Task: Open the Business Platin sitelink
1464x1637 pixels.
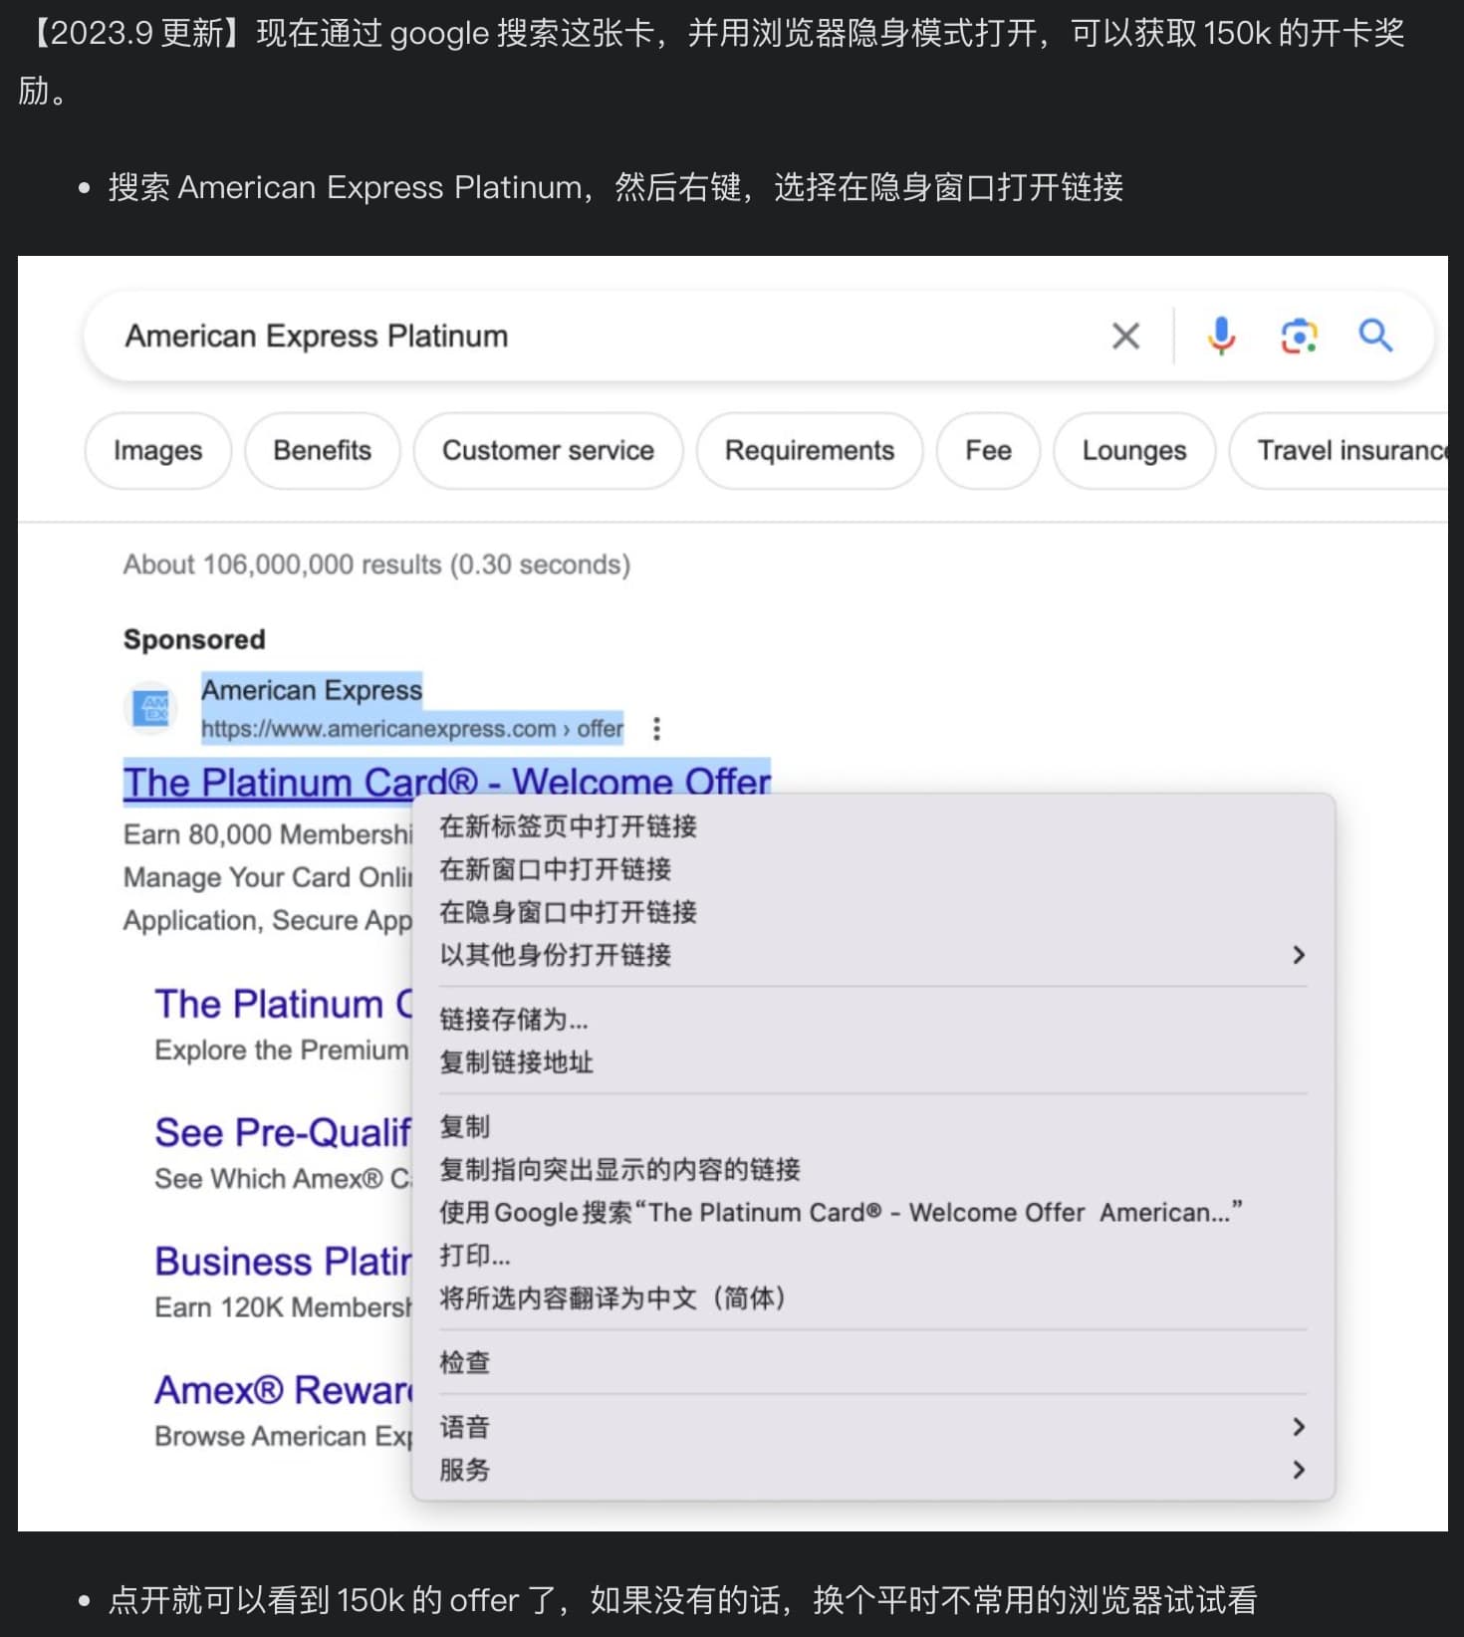Action: point(283,1262)
